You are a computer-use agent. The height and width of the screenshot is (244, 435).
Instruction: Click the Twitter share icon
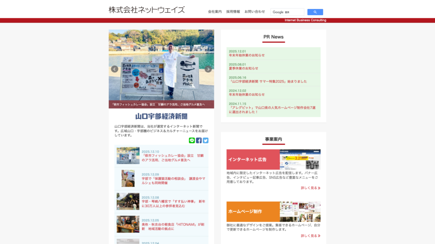[x=206, y=140]
